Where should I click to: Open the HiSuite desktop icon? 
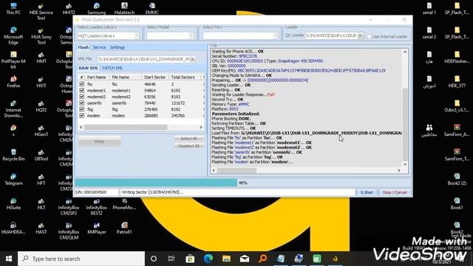(13, 204)
